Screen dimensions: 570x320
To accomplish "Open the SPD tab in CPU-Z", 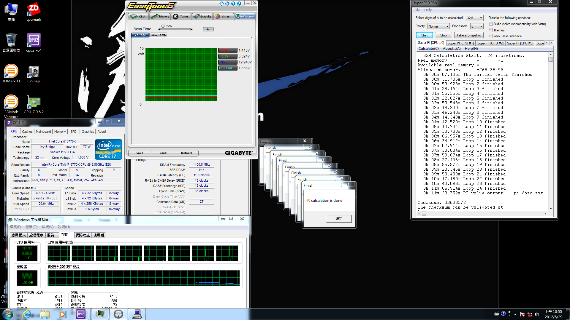I will click(x=74, y=132).
